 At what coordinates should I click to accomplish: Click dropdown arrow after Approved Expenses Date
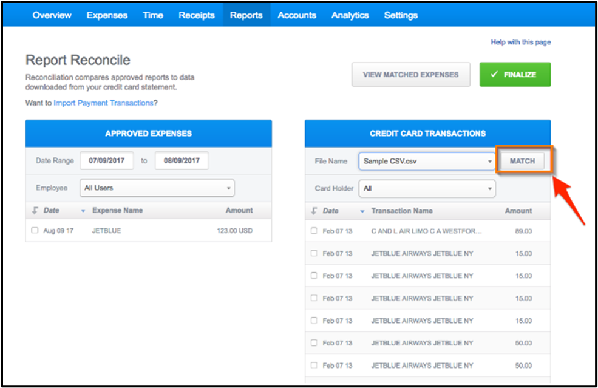tap(83, 211)
